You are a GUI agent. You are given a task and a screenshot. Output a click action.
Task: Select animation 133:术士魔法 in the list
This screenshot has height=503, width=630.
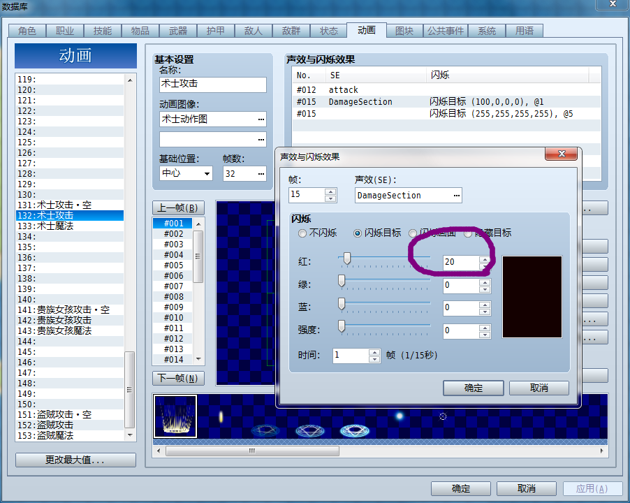pyautogui.click(x=70, y=226)
